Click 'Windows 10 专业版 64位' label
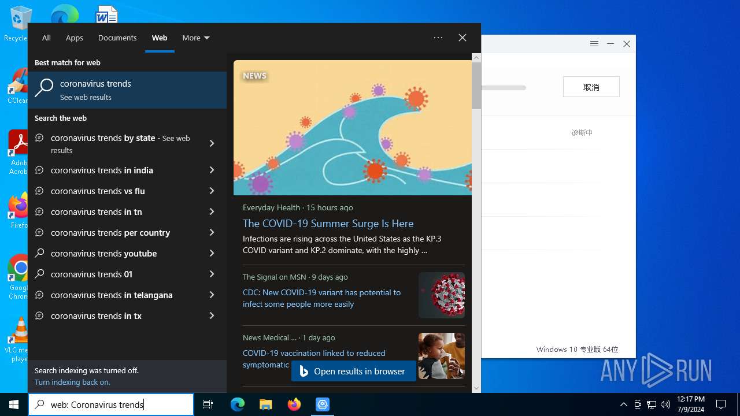This screenshot has height=416, width=740. click(577, 349)
